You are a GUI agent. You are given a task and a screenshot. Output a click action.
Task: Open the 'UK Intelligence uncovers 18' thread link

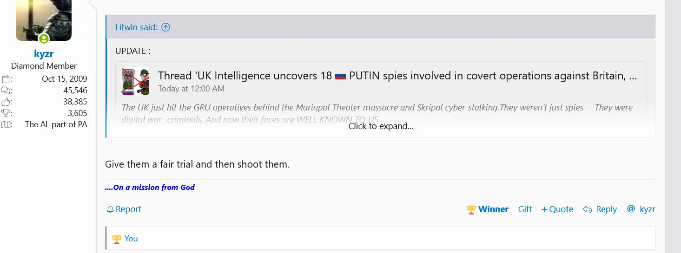(x=397, y=76)
